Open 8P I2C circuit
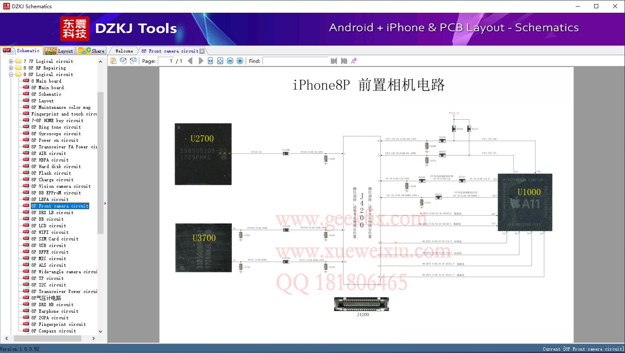Image resolution: width=625 pixels, height=353 pixels. coord(48,285)
